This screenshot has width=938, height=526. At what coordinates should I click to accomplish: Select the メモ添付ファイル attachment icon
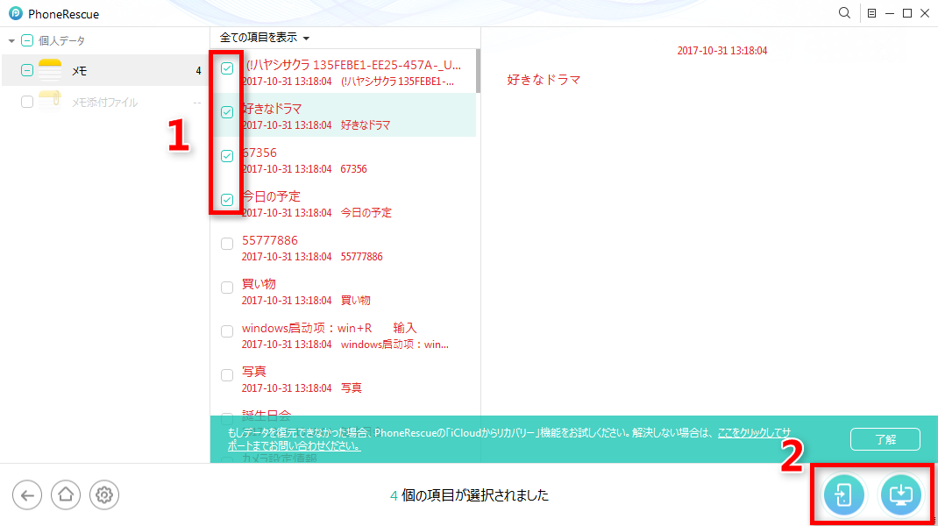coord(50,102)
